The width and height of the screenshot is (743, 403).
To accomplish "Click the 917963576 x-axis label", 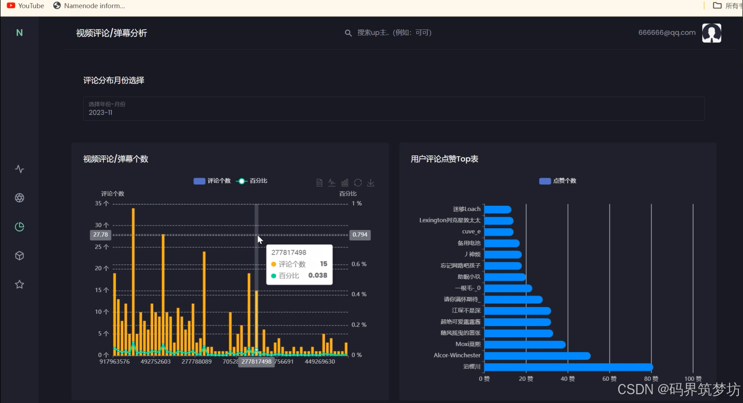I will tap(114, 361).
